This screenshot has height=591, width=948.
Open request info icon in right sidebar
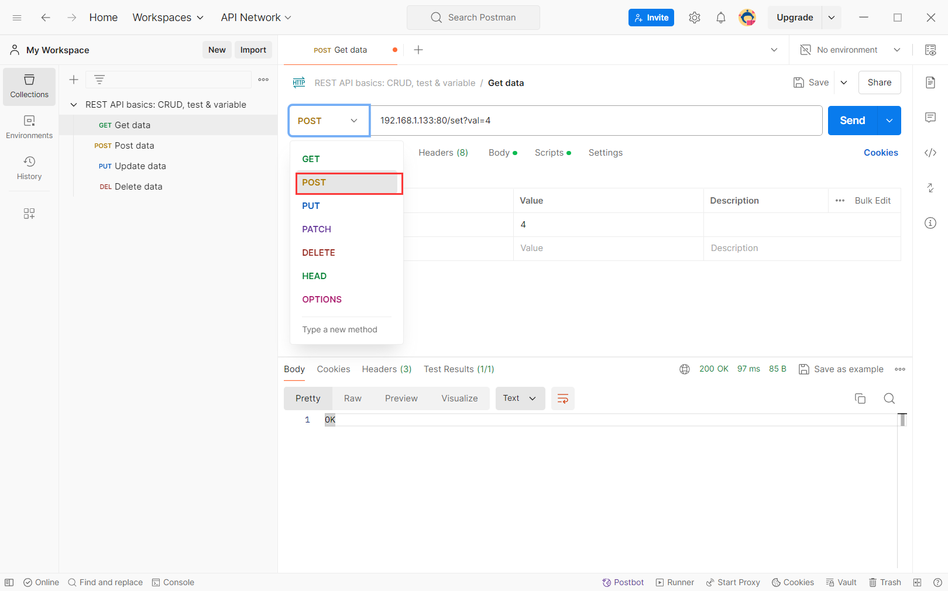coord(930,223)
